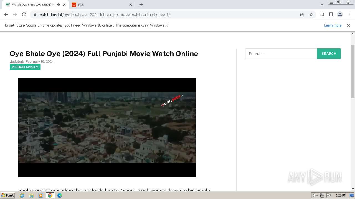Toggle the Chrome side panel
355x199 pixels.
(x=331, y=14)
